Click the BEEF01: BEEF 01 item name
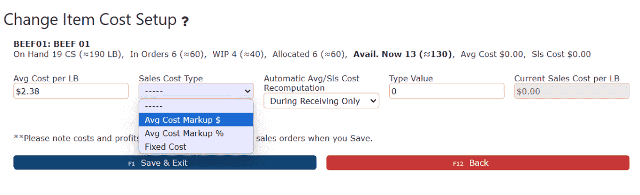Screen dimensions: 640x195 pos(52,44)
